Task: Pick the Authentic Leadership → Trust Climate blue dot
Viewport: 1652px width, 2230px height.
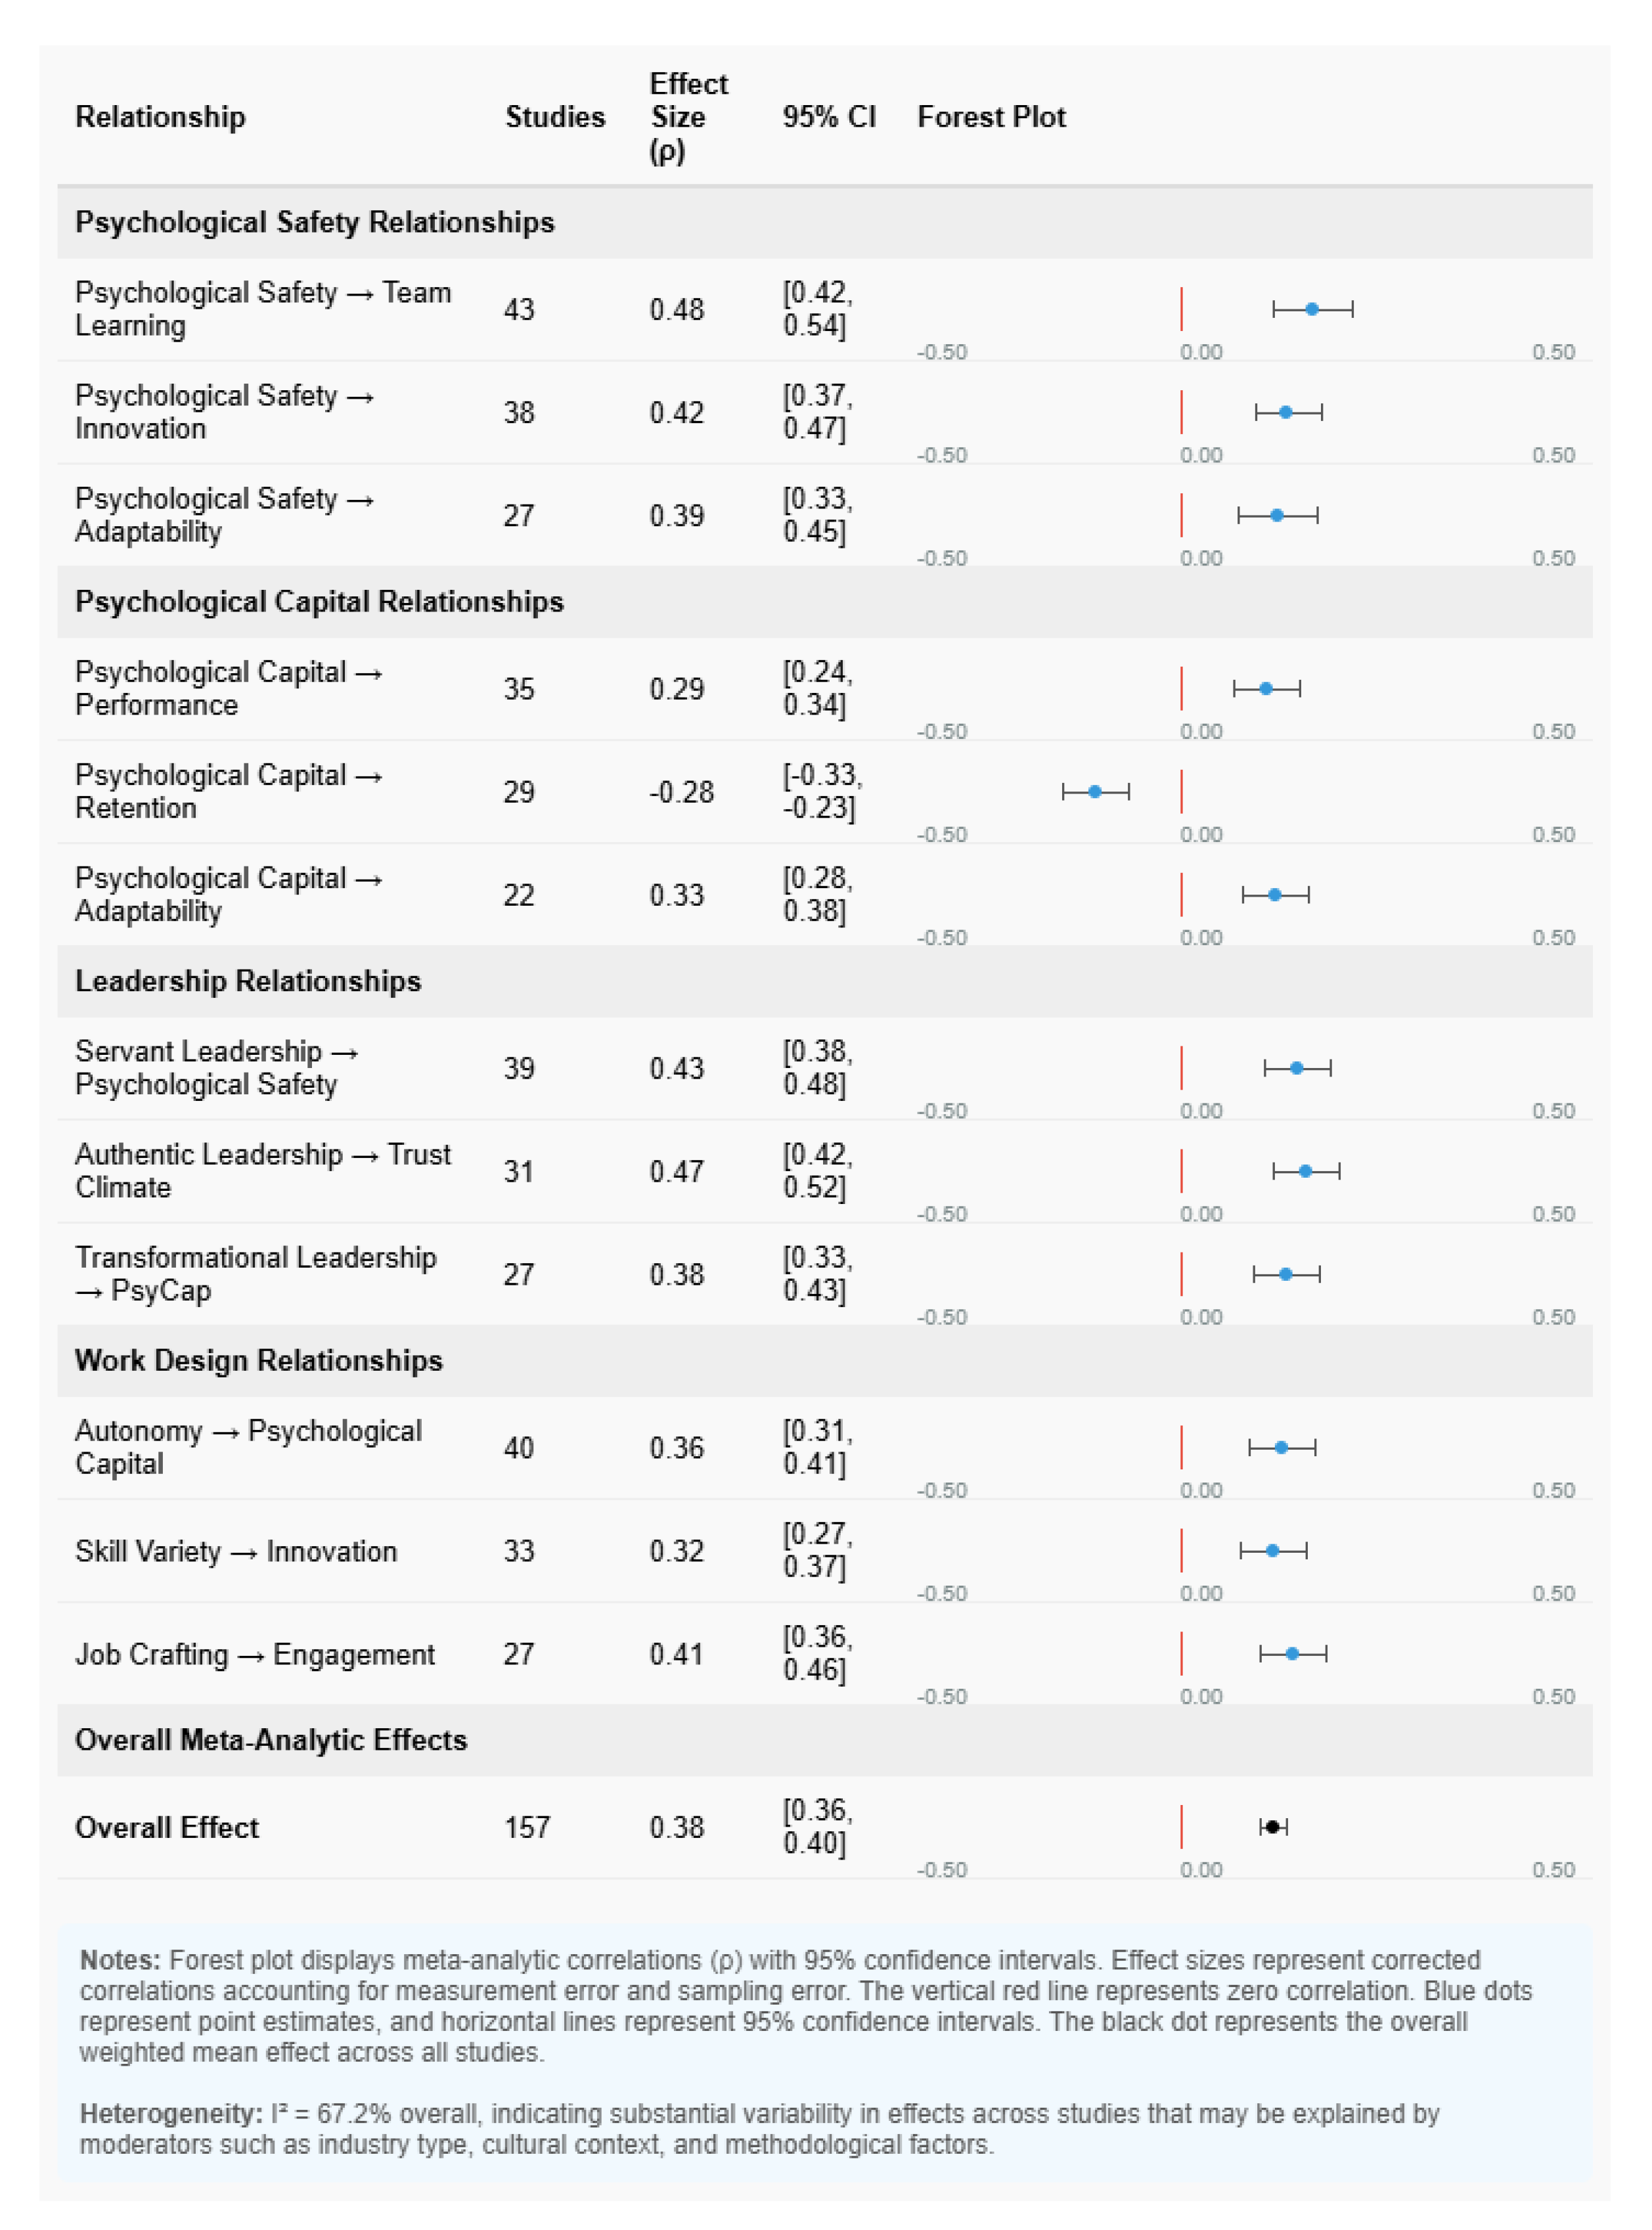Action: click(x=1305, y=1171)
